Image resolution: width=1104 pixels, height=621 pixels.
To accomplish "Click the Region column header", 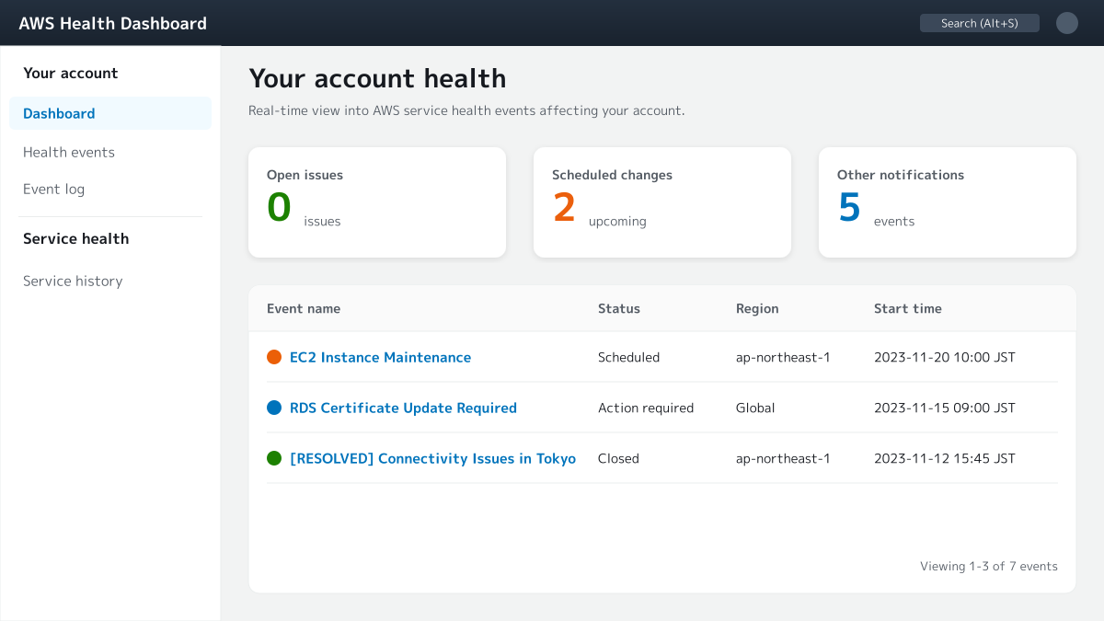I will (x=757, y=308).
